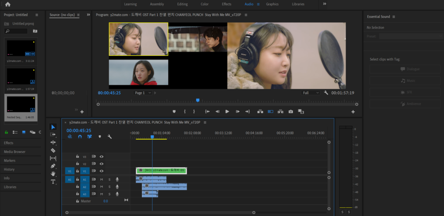The width and height of the screenshot is (444, 216).
Task: Switch project panel to list view
Action: [x=15, y=132]
